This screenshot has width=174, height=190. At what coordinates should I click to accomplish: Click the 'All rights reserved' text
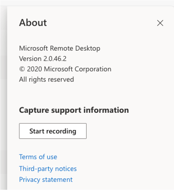47,80
